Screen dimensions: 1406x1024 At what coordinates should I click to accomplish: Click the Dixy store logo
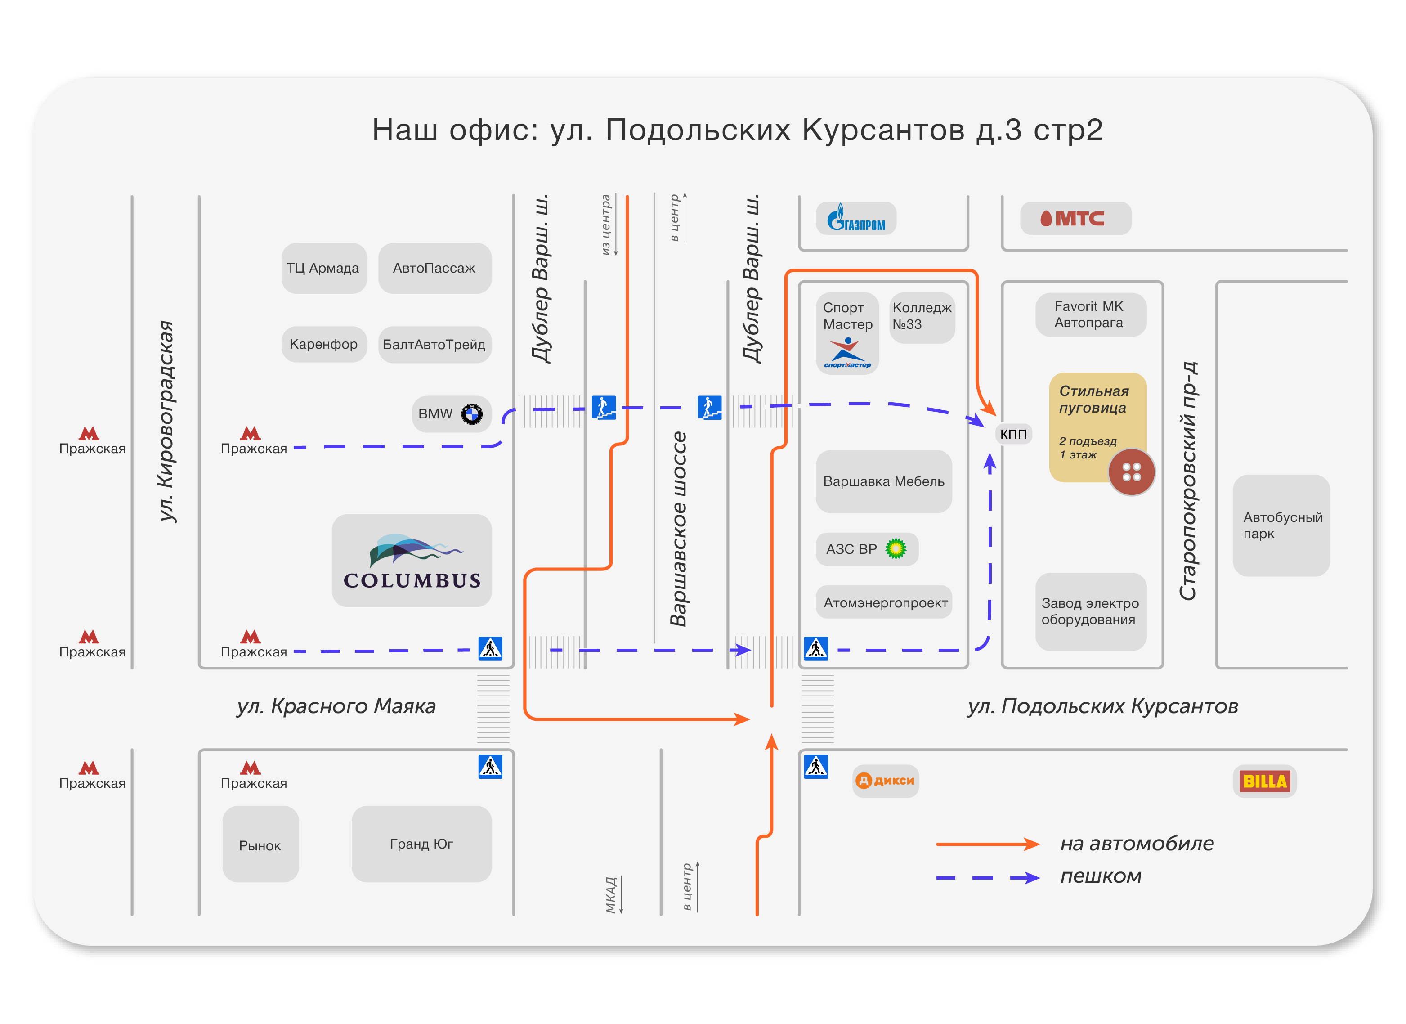click(x=885, y=780)
